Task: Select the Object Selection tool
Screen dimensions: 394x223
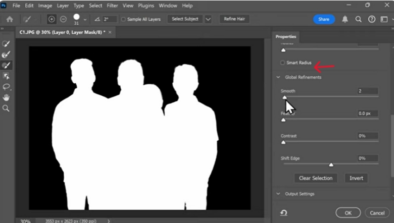Action: [6, 76]
